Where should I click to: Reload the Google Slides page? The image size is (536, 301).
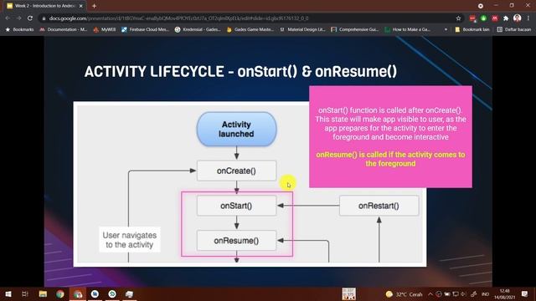pos(30,18)
